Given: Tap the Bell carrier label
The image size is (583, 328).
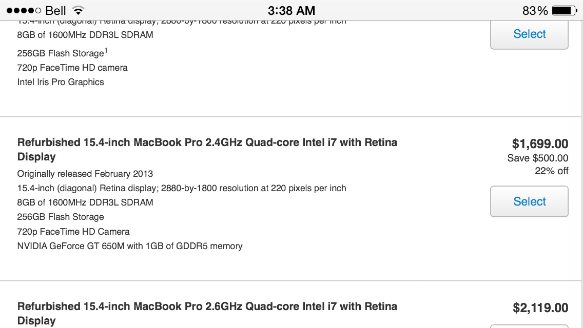Looking at the screenshot, I should [55, 10].
